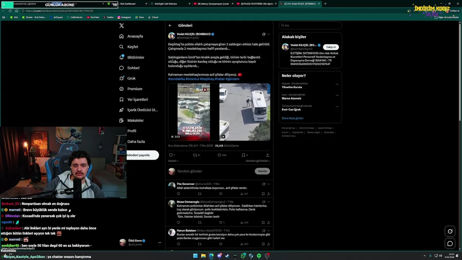Open YouTube bookmark in bookmarks bar

(x=93, y=17)
